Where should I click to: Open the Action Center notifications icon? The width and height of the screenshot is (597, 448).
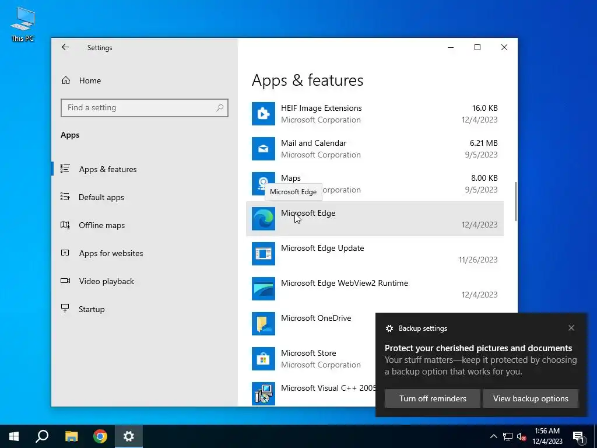click(579, 436)
